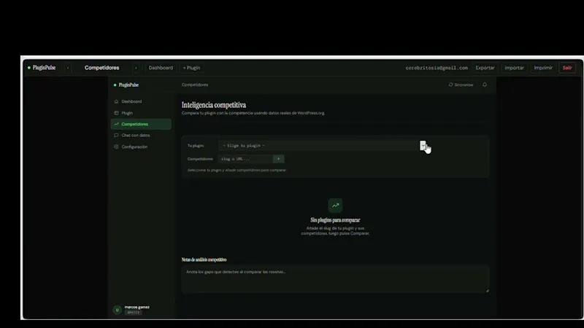Open notifications via the bell icon

(x=485, y=85)
